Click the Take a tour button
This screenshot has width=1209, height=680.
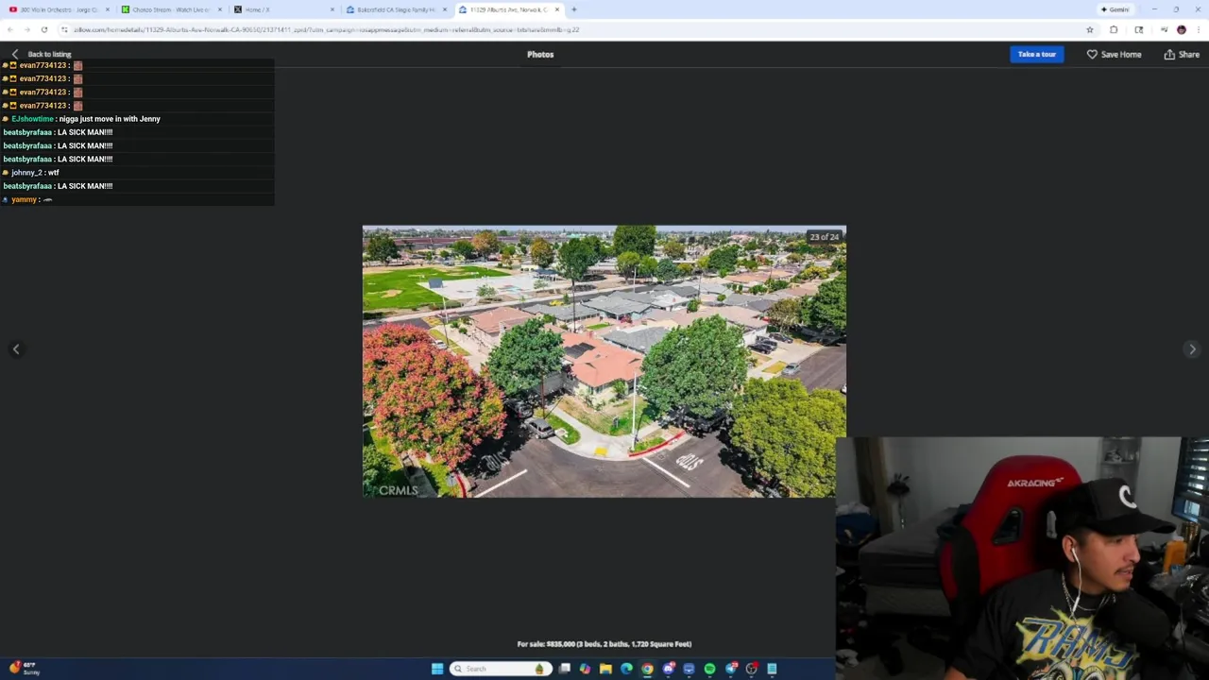[x=1036, y=54]
